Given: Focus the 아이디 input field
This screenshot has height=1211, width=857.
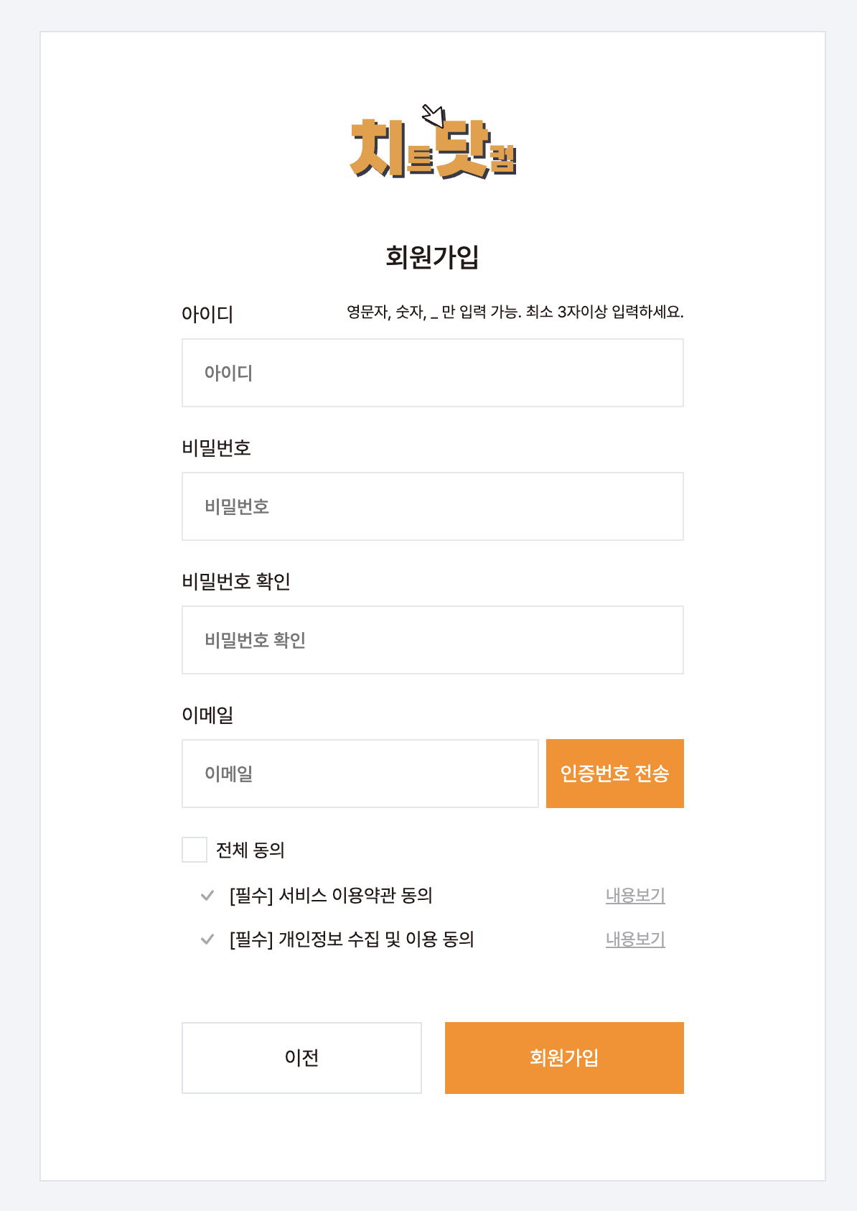Looking at the screenshot, I should pos(432,373).
